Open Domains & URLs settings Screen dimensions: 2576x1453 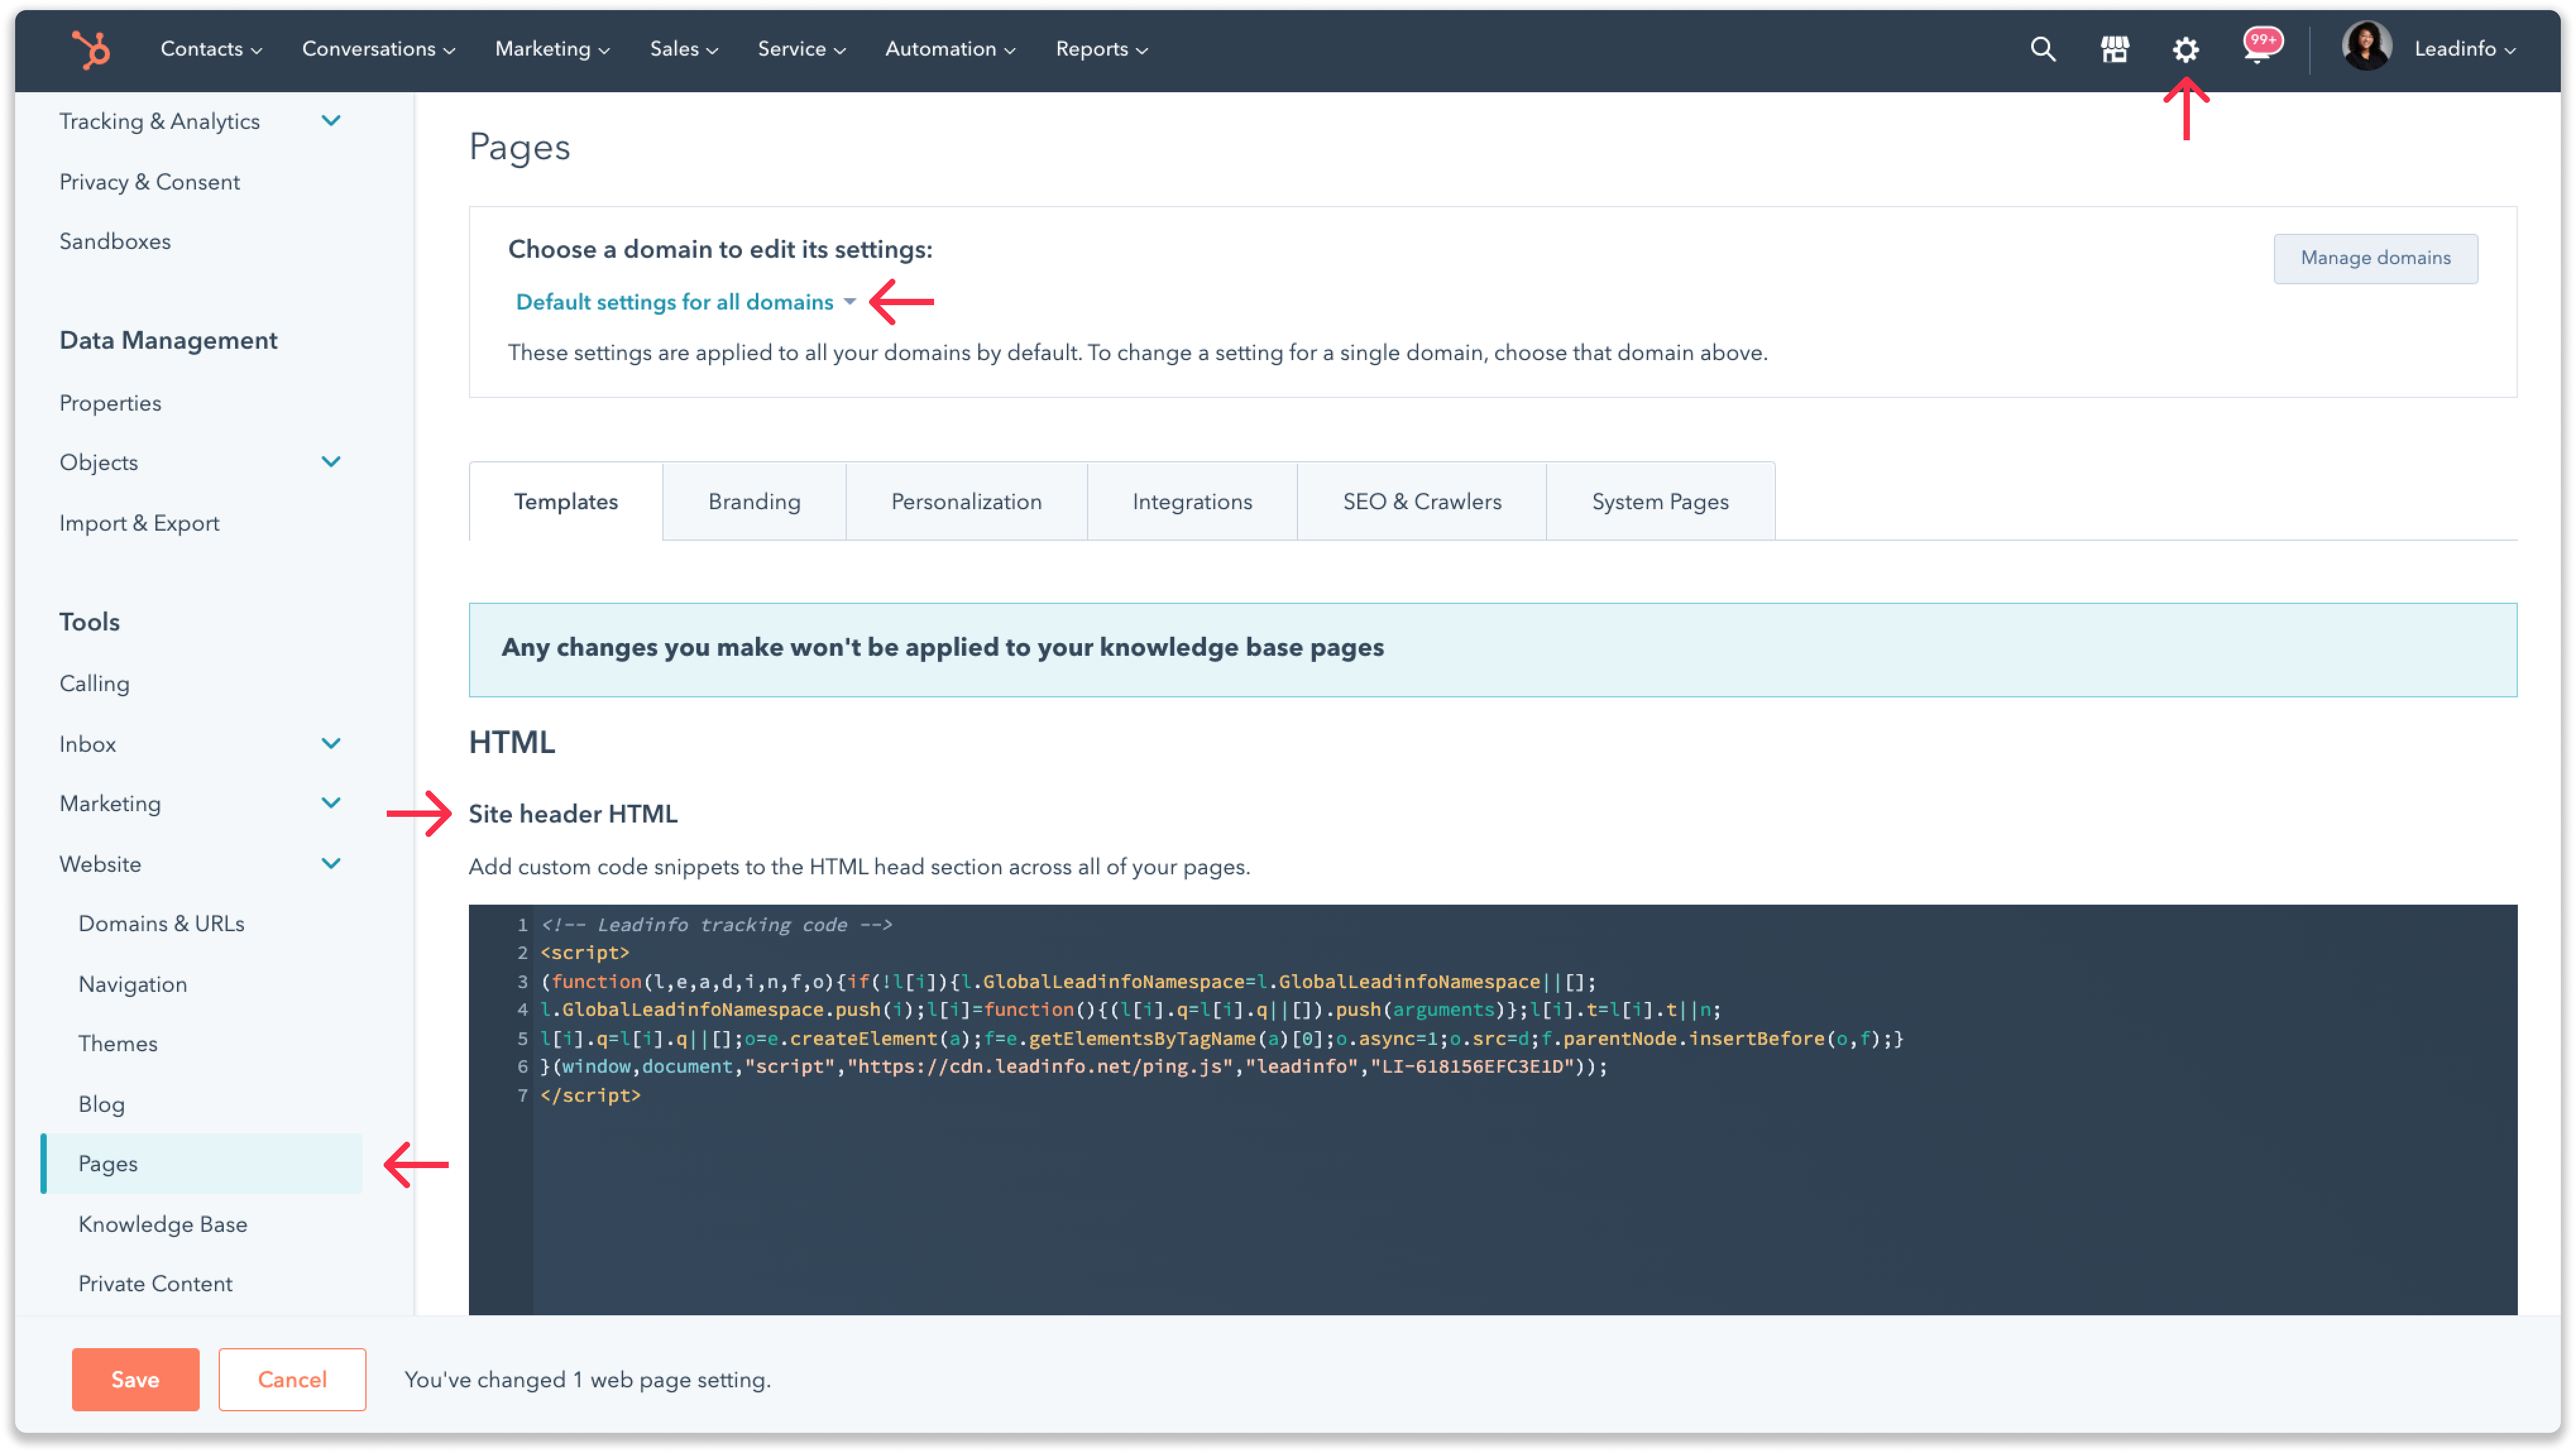161,924
